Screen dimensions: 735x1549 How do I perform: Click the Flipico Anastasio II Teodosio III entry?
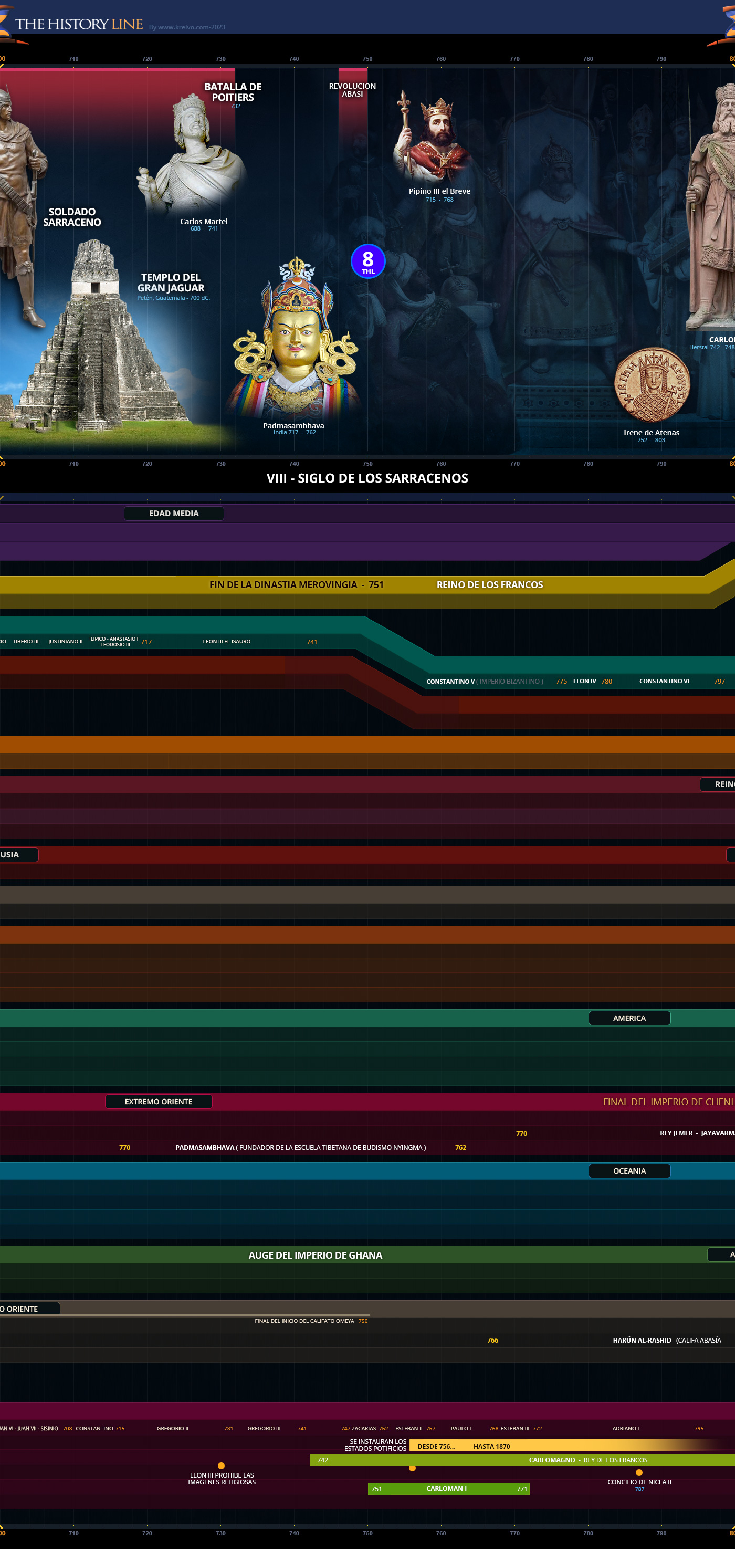tap(113, 642)
